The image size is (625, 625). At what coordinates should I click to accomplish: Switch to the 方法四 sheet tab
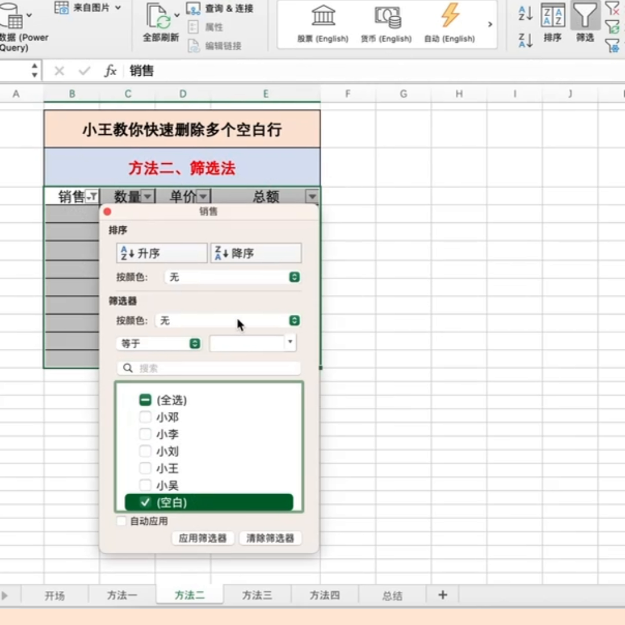[325, 595]
